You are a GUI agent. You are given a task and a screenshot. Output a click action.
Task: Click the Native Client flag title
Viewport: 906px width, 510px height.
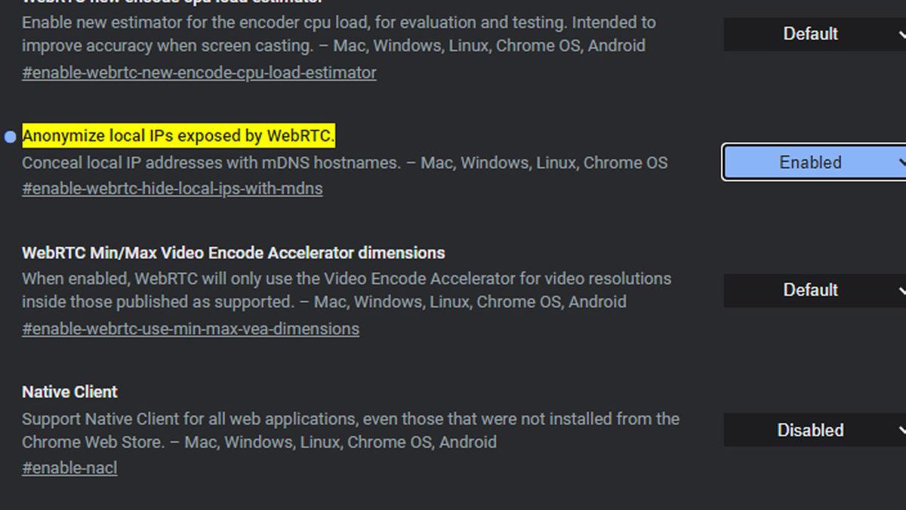click(x=69, y=392)
